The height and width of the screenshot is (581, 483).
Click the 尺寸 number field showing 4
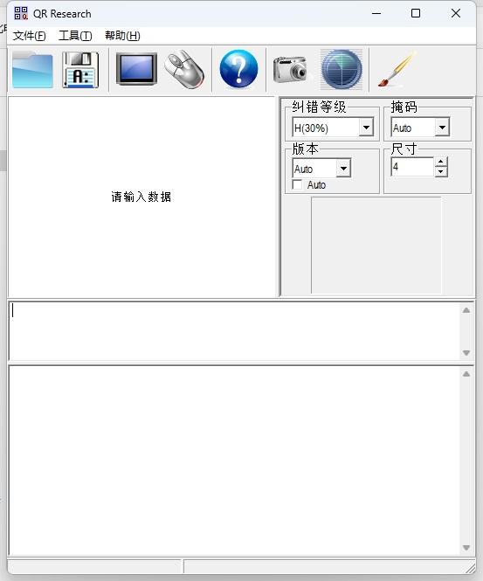pyautogui.click(x=412, y=167)
